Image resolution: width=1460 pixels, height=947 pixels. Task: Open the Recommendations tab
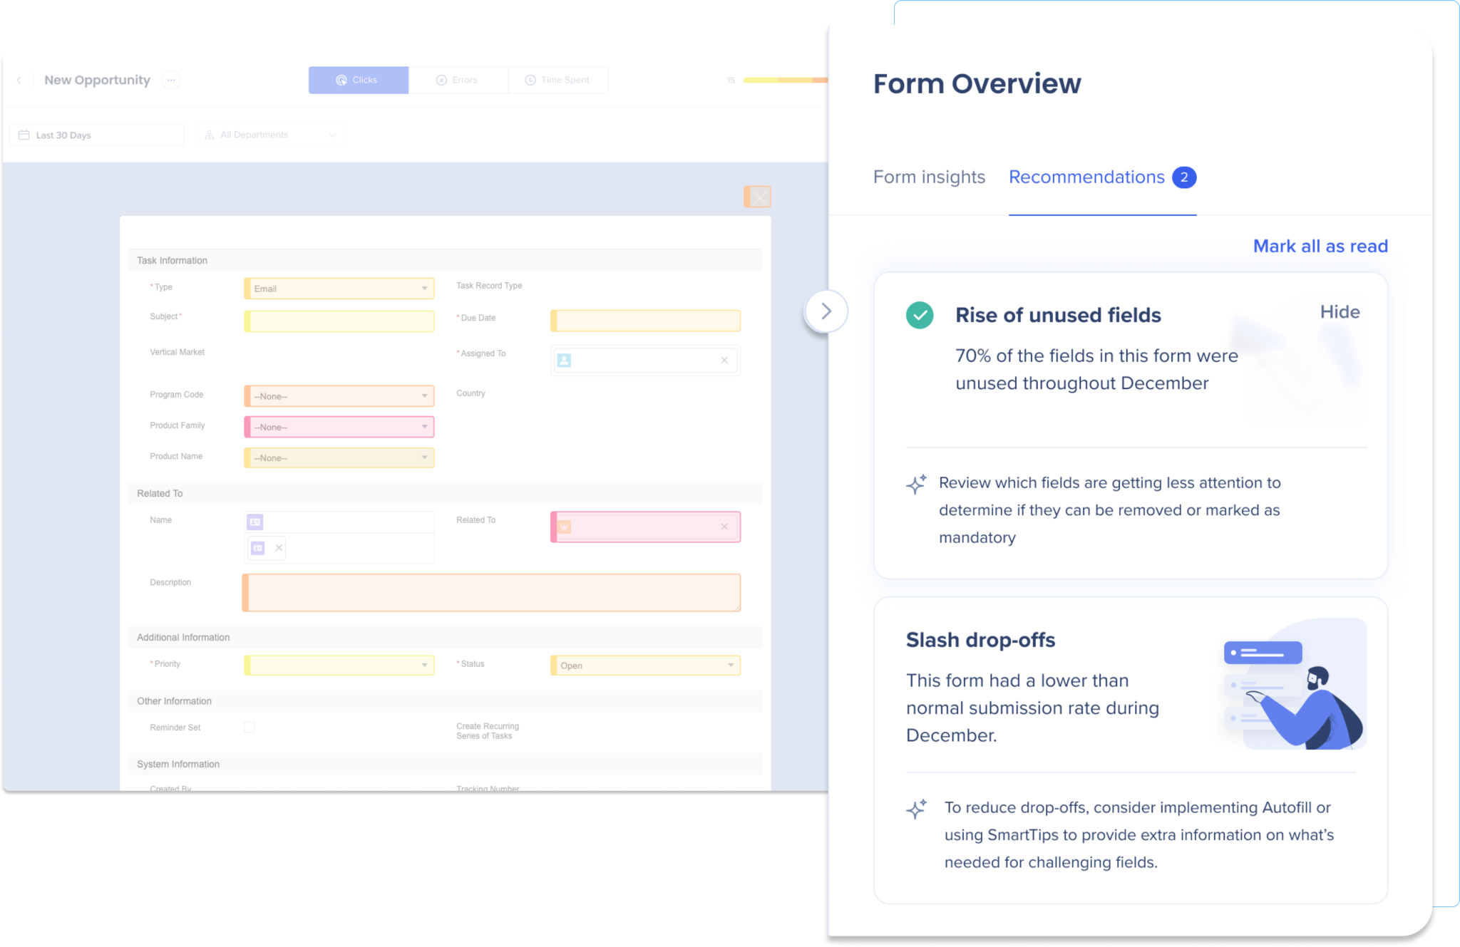1086,177
